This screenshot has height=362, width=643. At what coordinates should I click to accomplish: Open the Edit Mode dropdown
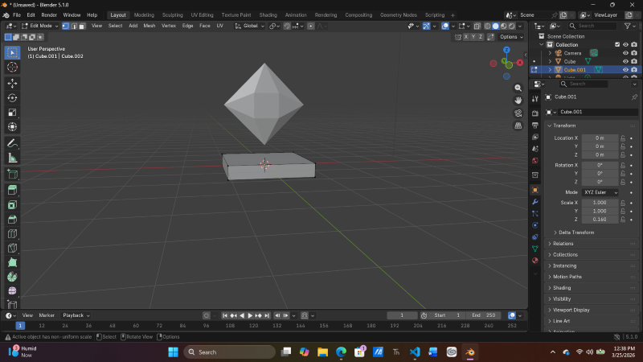[40, 26]
